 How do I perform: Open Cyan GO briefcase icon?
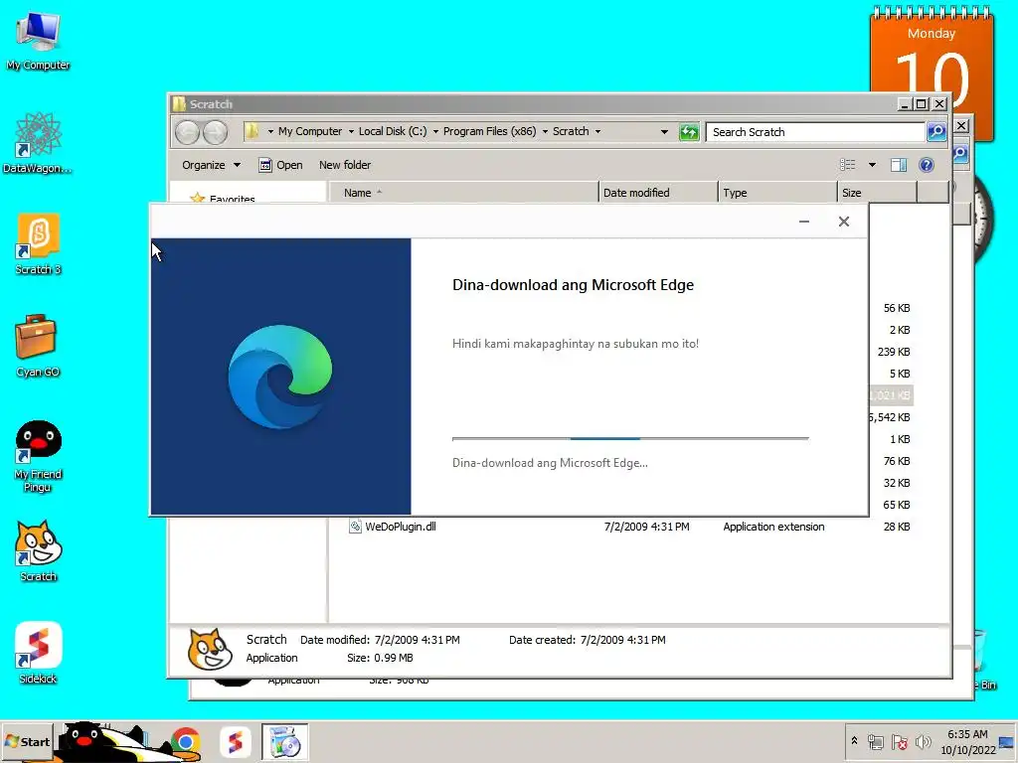(x=38, y=346)
